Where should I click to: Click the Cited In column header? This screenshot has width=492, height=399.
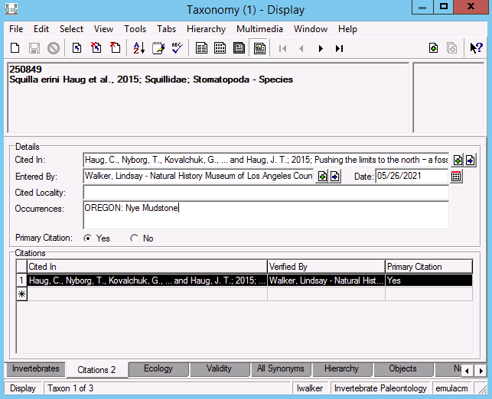click(x=147, y=267)
